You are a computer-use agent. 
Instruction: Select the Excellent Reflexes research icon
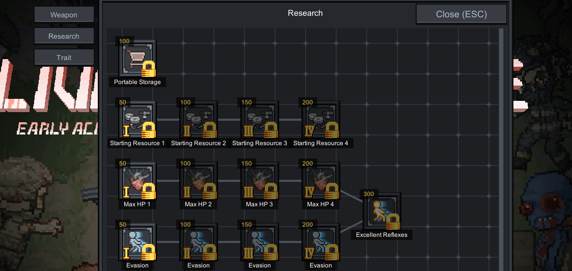[382, 211]
